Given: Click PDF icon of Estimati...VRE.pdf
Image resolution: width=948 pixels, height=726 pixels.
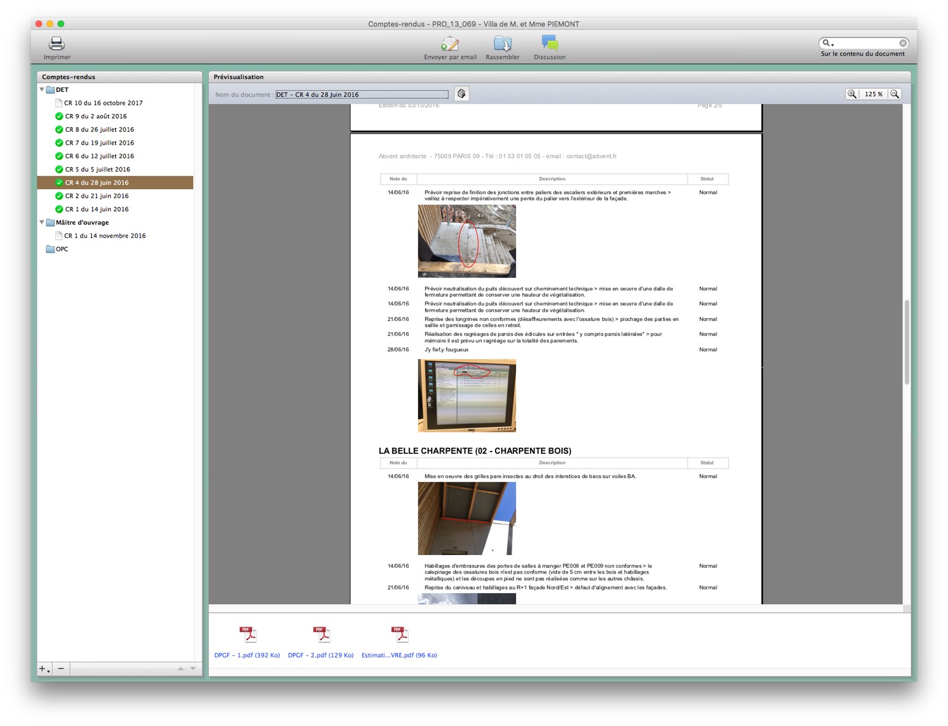Looking at the screenshot, I should 400,635.
